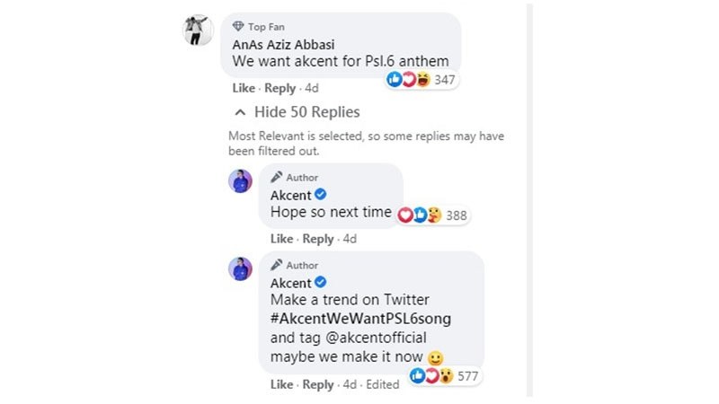
Task: Open reaction icons showing 577 reactions
Action: click(442, 376)
